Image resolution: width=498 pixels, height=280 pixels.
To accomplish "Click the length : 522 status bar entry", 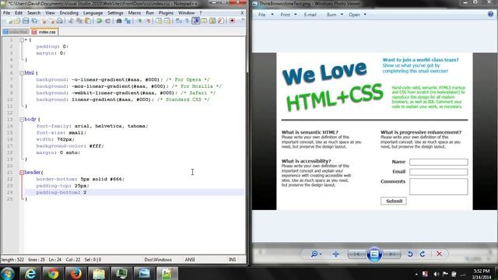I will coord(12,260).
